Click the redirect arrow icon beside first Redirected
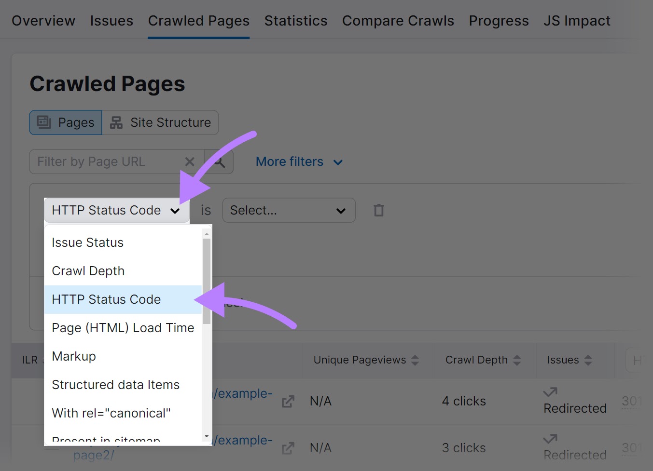The height and width of the screenshot is (471, 653). point(550,391)
